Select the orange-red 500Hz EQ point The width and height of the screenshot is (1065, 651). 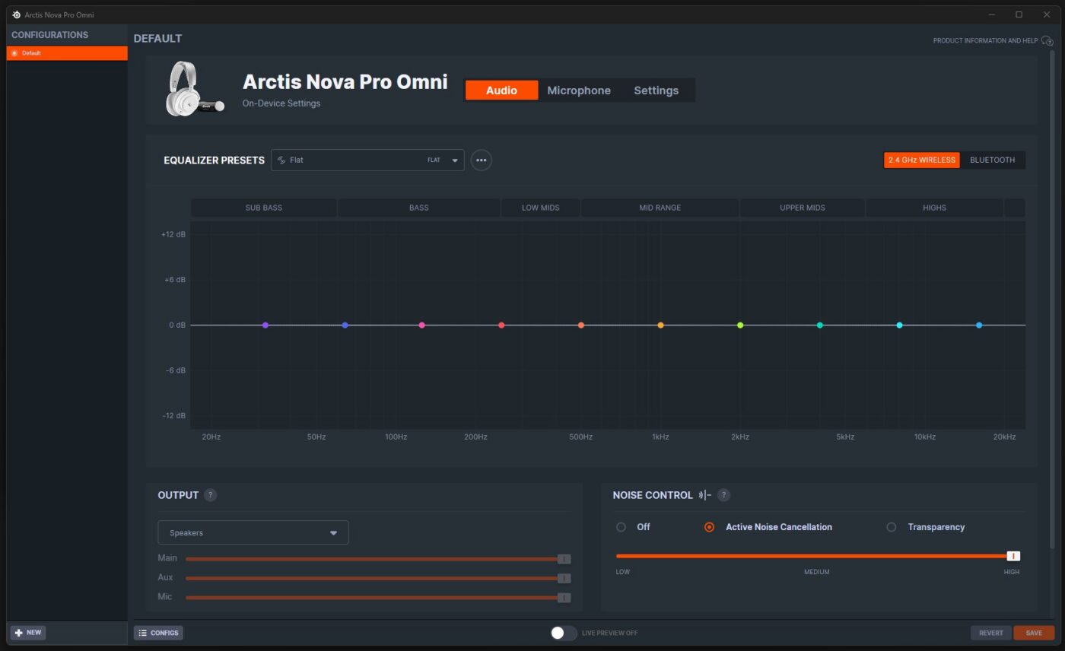[x=581, y=325]
